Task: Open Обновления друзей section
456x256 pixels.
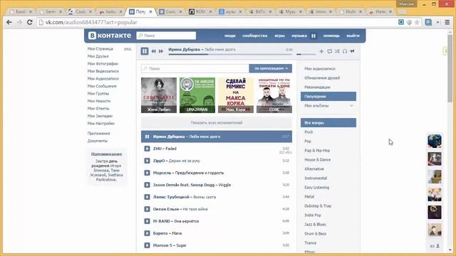Action: point(322,78)
